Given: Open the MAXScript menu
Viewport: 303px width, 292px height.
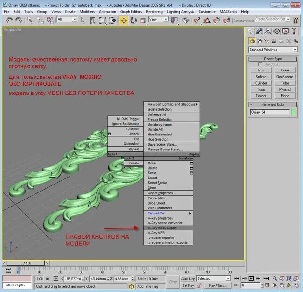Looking at the screenshot, I should pos(228,12).
